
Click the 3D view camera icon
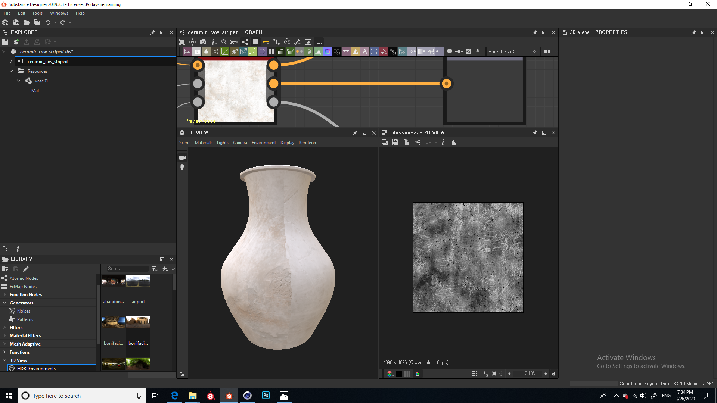(x=182, y=158)
